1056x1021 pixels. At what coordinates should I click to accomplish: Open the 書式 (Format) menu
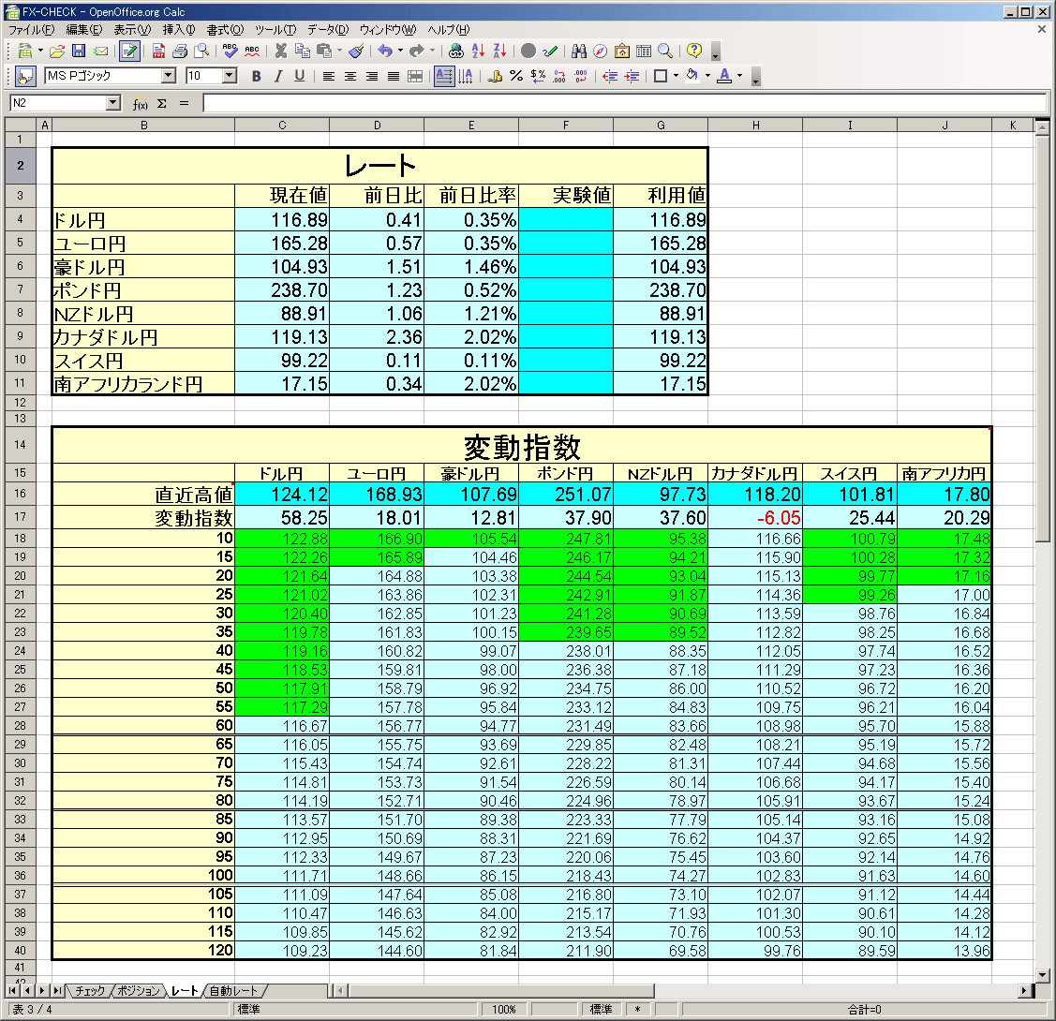click(x=224, y=30)
